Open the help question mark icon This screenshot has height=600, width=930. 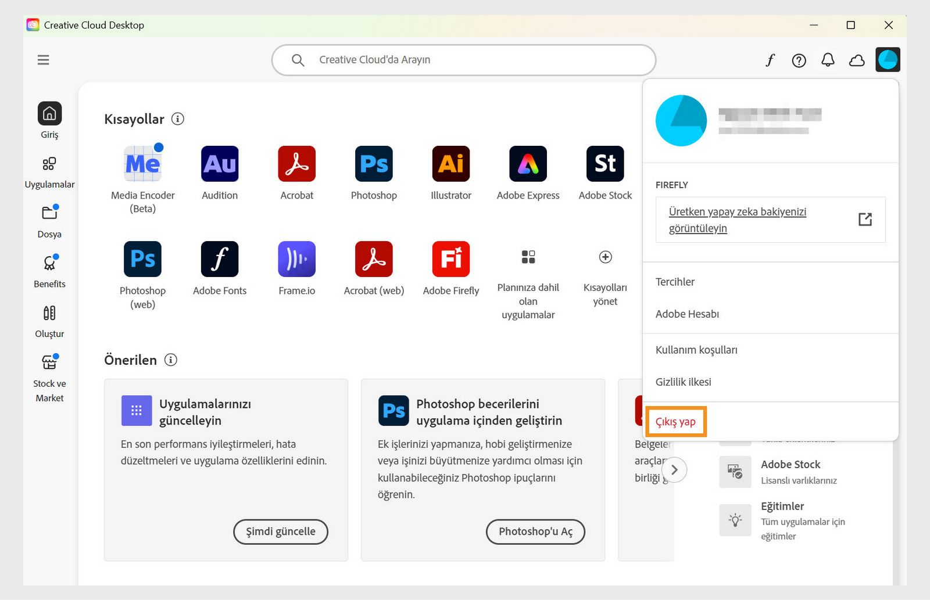click(x=799, y=60)
